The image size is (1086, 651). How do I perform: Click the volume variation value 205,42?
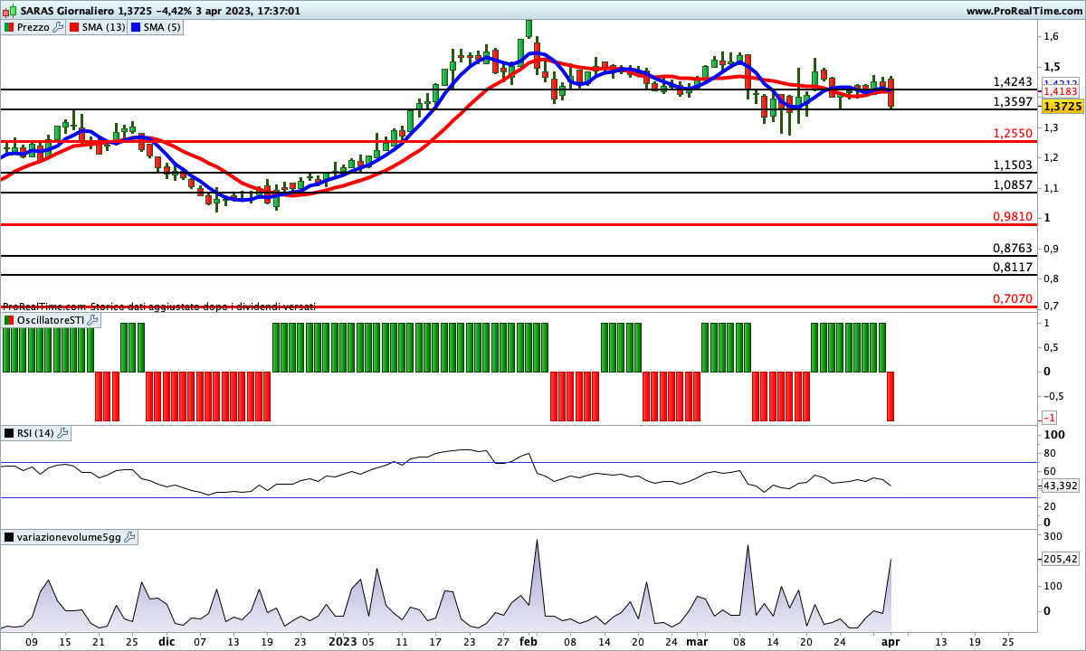[x=1061, y=559]
